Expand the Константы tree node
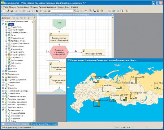Viewport: 164px width, 130px height. coord(3,71)
